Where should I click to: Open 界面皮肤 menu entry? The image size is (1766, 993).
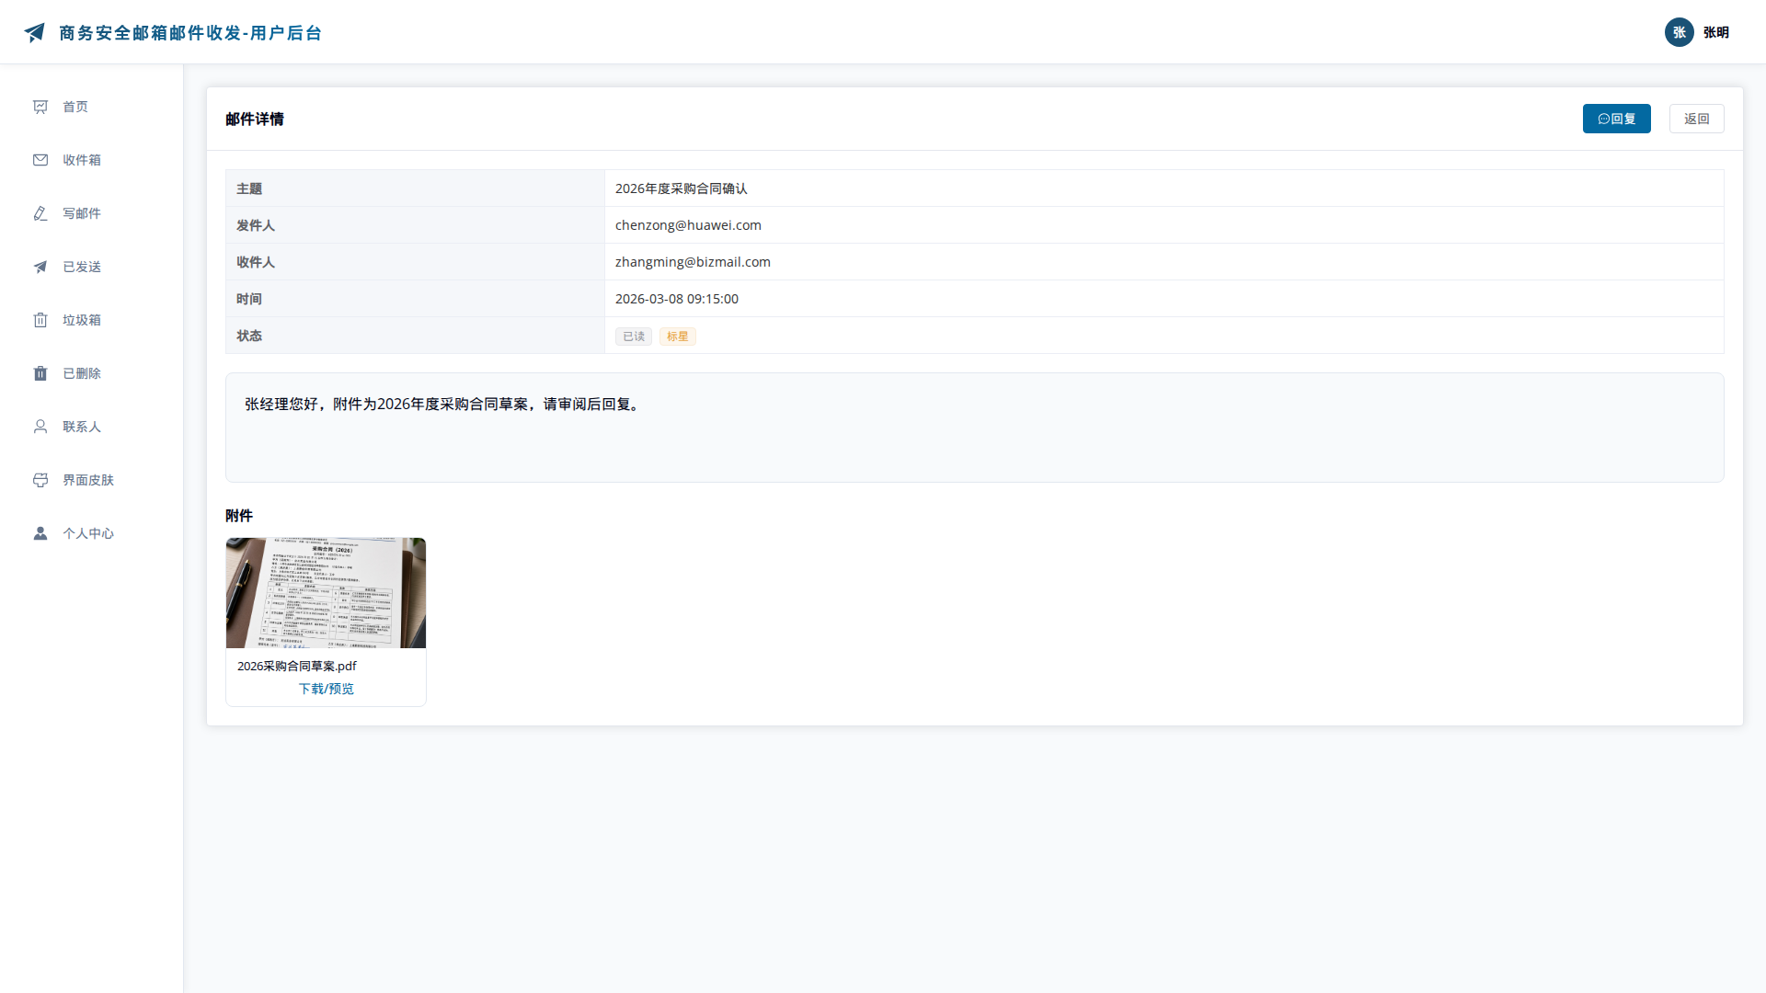(92, 480)
